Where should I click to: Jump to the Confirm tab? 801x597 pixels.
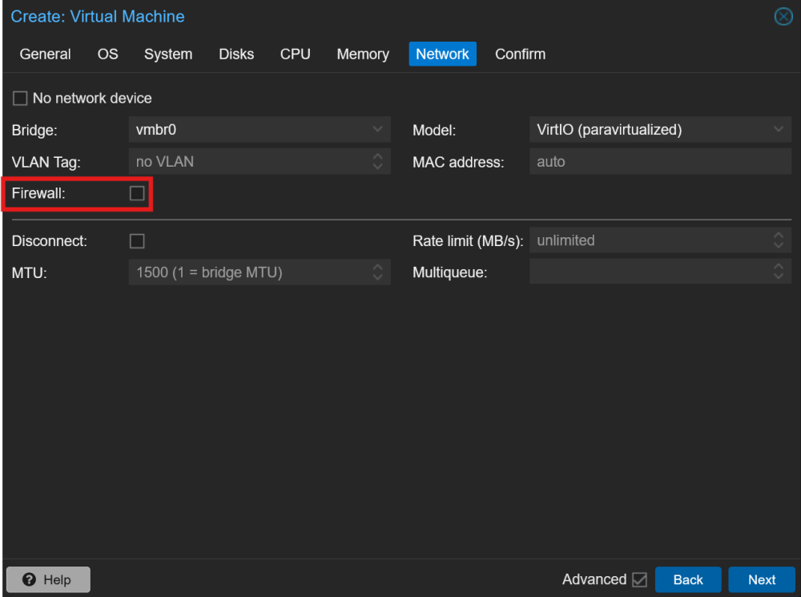click(x=520, y=54)
